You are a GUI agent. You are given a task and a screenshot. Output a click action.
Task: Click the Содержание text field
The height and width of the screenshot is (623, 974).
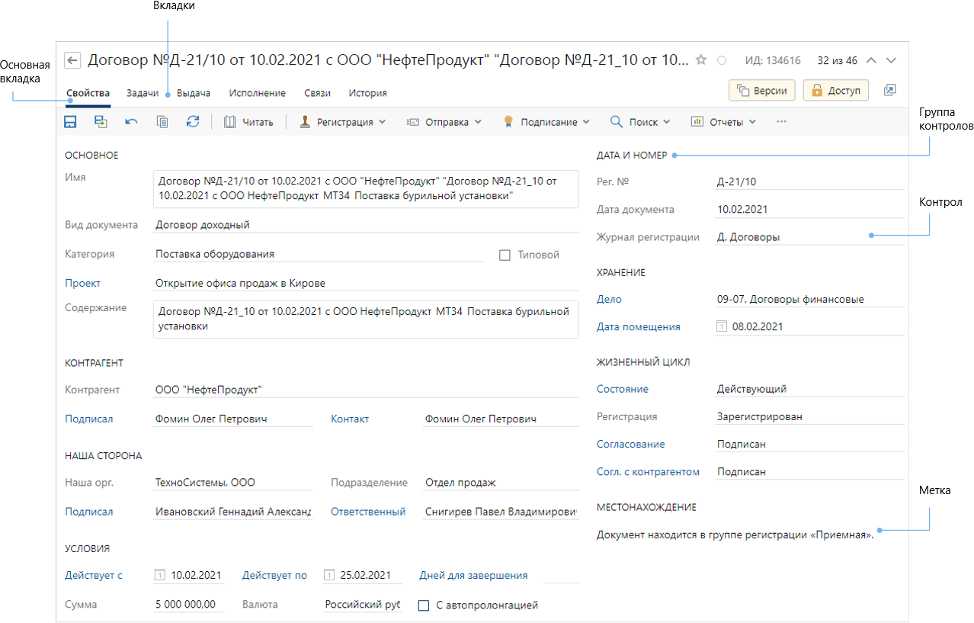[x=366, y=319]
